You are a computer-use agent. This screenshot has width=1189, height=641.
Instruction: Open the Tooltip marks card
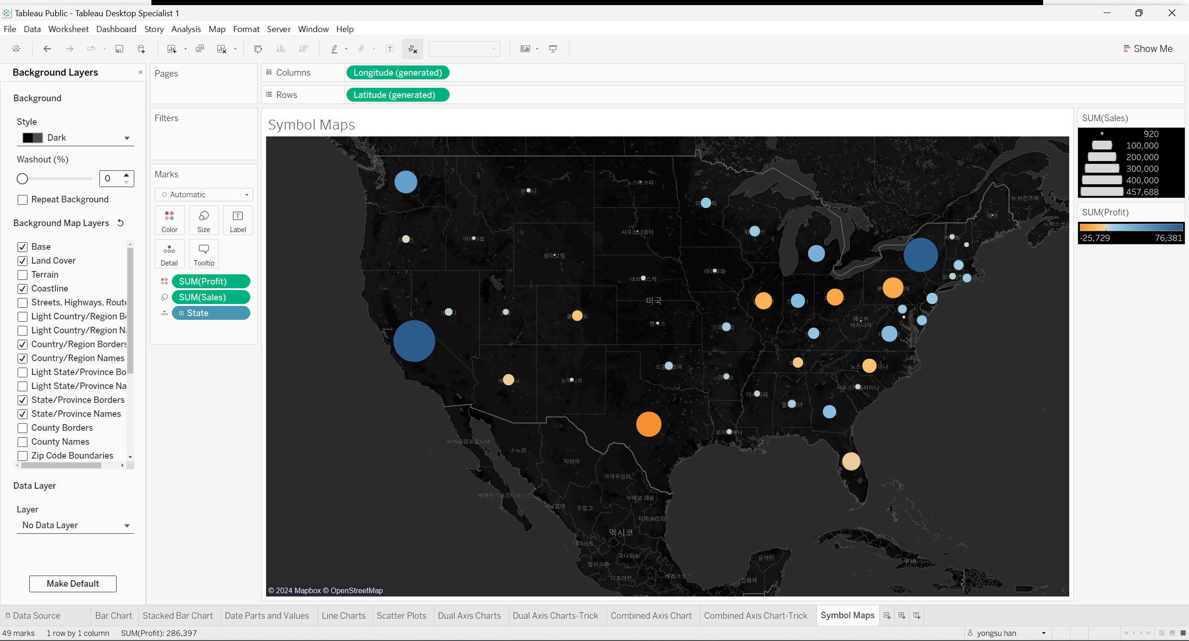click(x=204, y=254)
